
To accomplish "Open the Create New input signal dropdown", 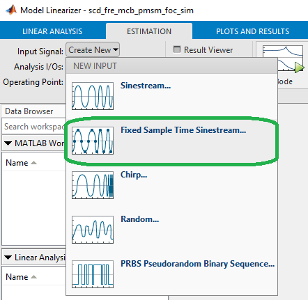I will (93, 50).
